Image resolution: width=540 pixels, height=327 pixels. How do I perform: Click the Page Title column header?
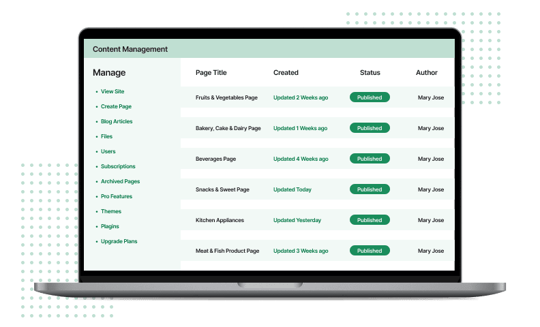coord(211,73)
